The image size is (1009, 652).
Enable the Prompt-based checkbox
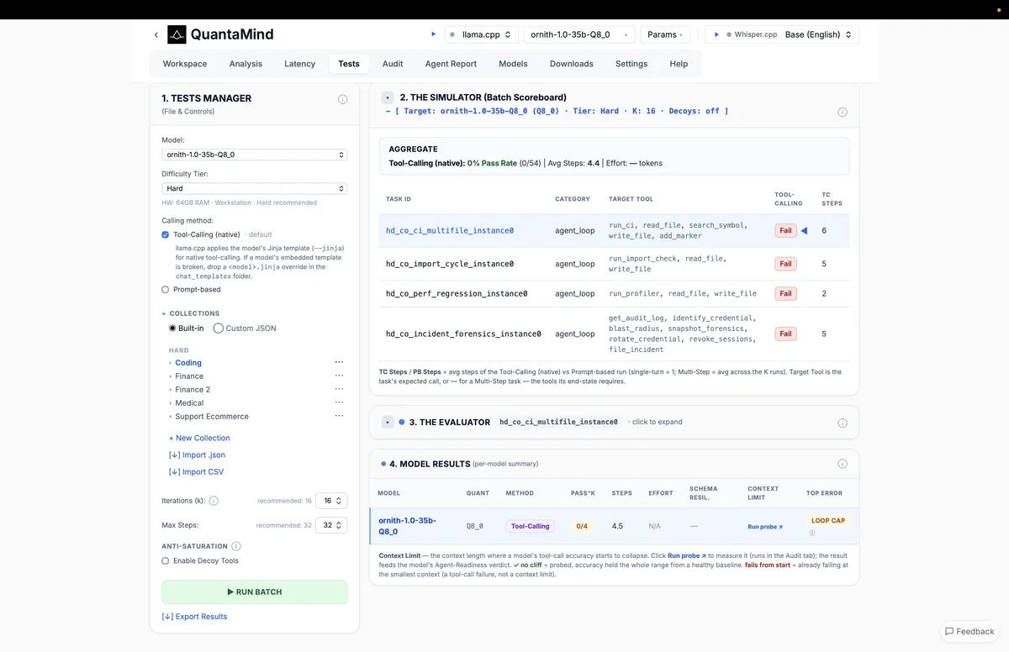(166, 289)
